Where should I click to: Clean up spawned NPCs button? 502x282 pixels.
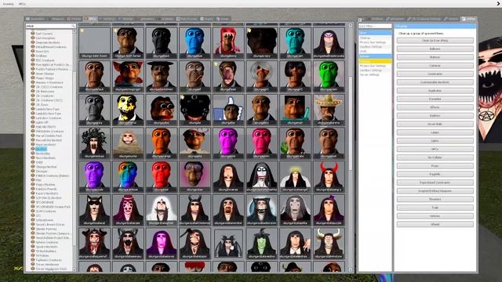pos(435,149)
